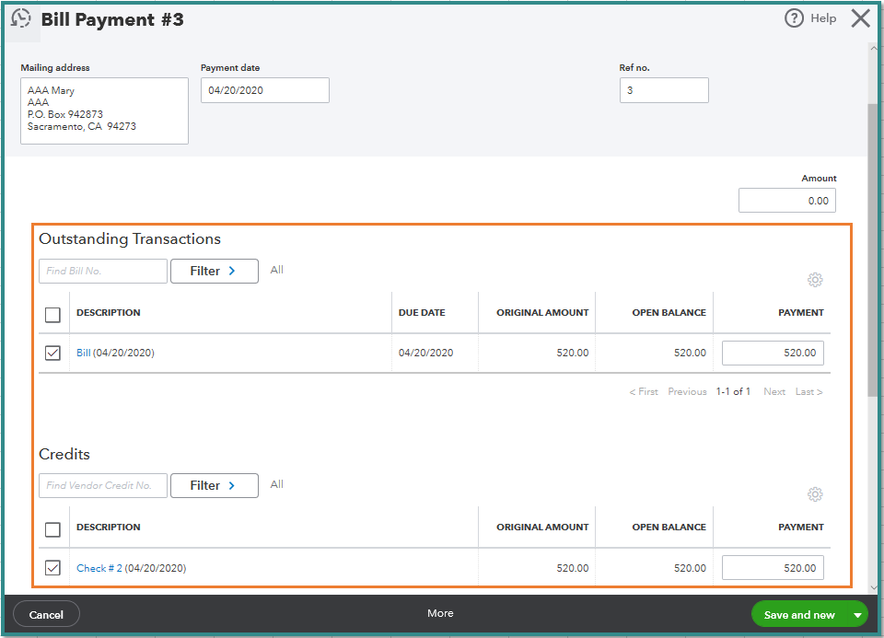The width and height of the screenshot is (884, 638).
Task: Focus the Find Bill No. search field
Action: click(x=103, y=271)
